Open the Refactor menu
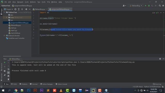 33,2
